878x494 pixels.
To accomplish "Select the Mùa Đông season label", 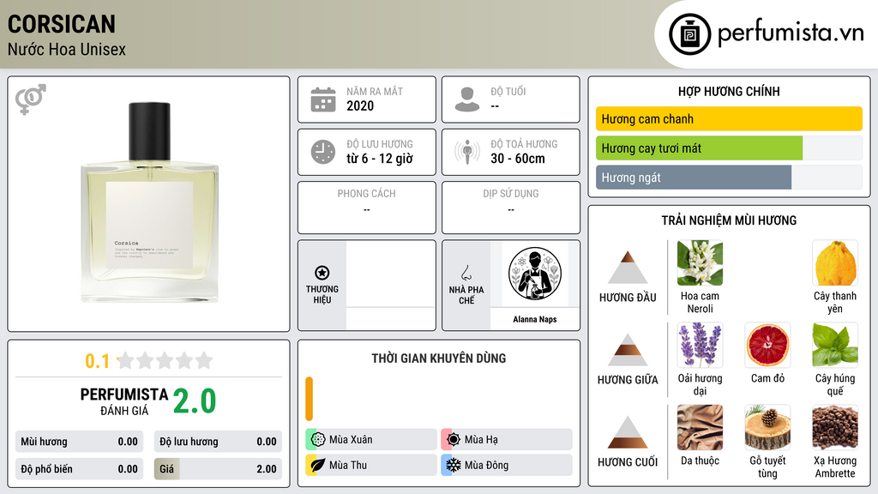I will click(x=487, y=465).
